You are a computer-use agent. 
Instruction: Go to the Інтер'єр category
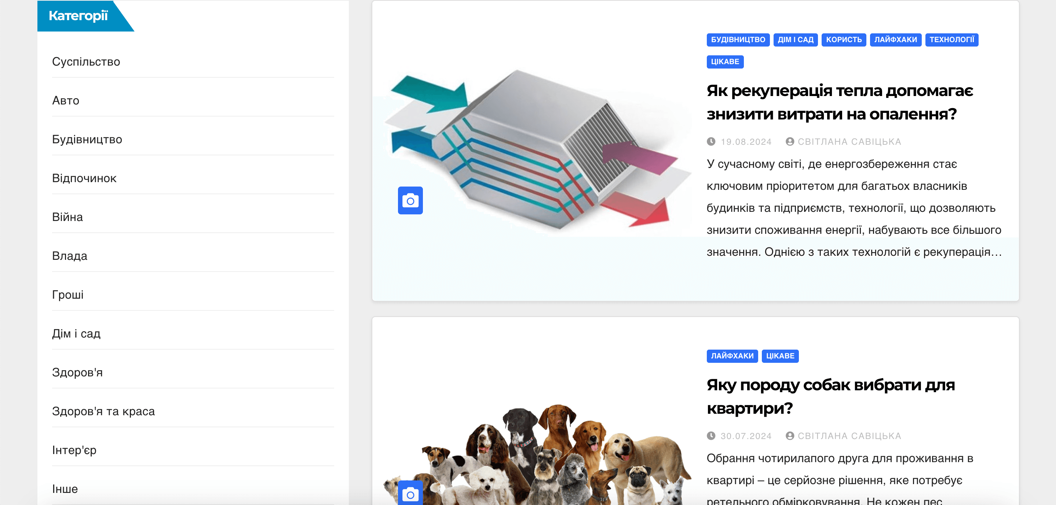tap(74, 450)
